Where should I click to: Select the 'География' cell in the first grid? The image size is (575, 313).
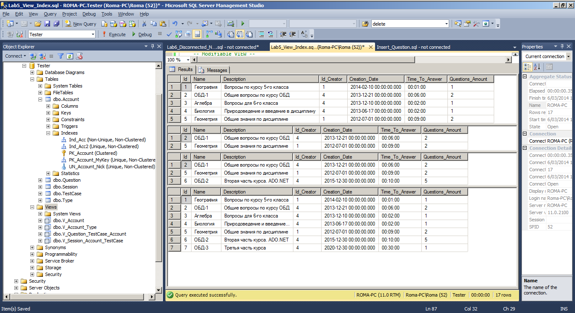pos(206,87)
